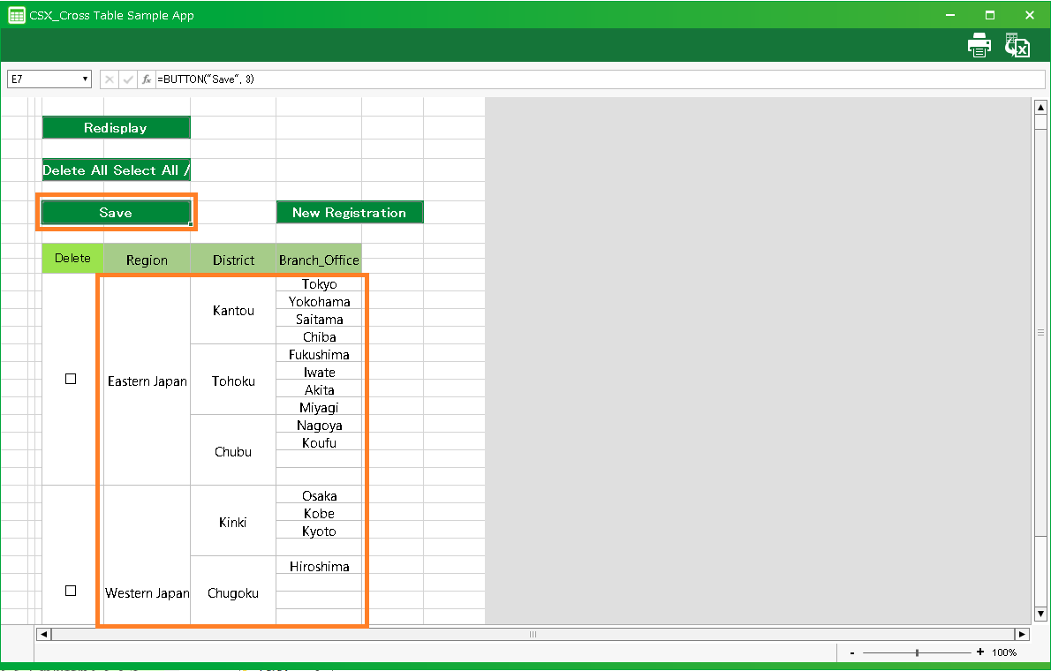Select the Tokyo branch office cell
The width and height of the screenshot is (1051, 671).
point(319,284)
